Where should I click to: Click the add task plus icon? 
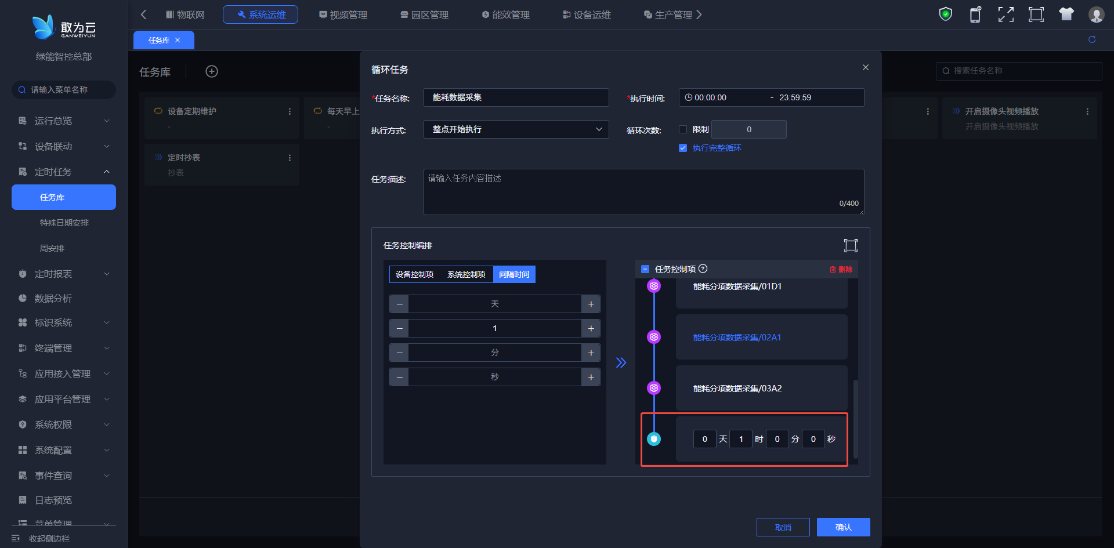tap(212, 71)
